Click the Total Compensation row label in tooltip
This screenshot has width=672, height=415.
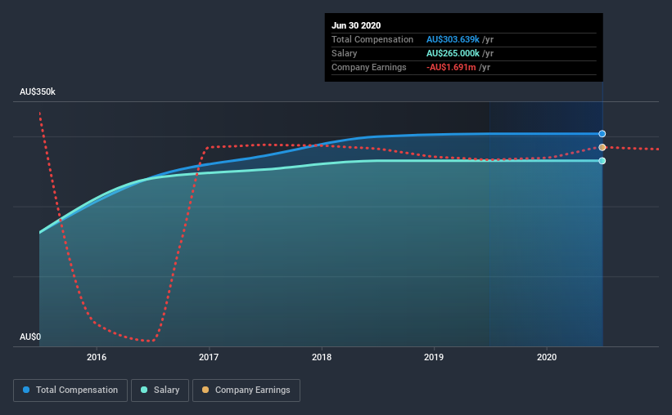click(372, 39)
